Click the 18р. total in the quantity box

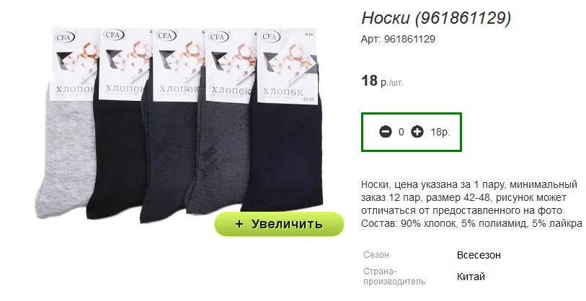pyautogui.click(x=440, y=132)
